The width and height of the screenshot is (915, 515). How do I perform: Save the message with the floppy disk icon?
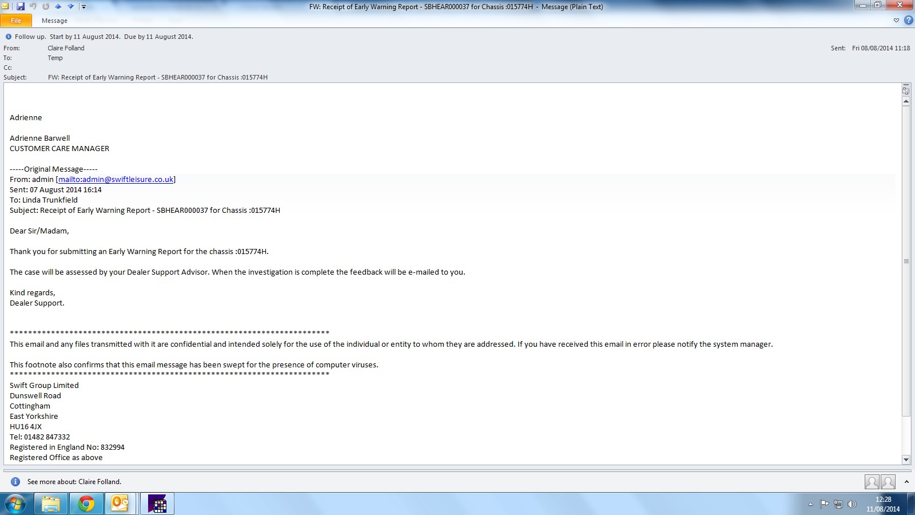pos(21,6)
